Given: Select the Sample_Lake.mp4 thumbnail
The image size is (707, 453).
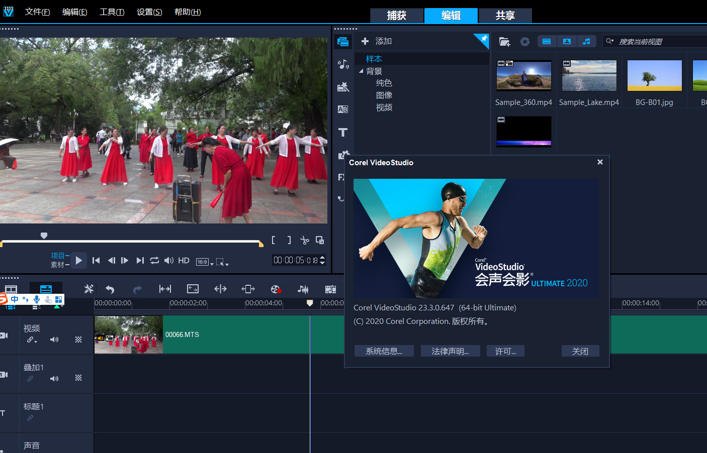Looking at the screenshot, I should coord(589,76).
